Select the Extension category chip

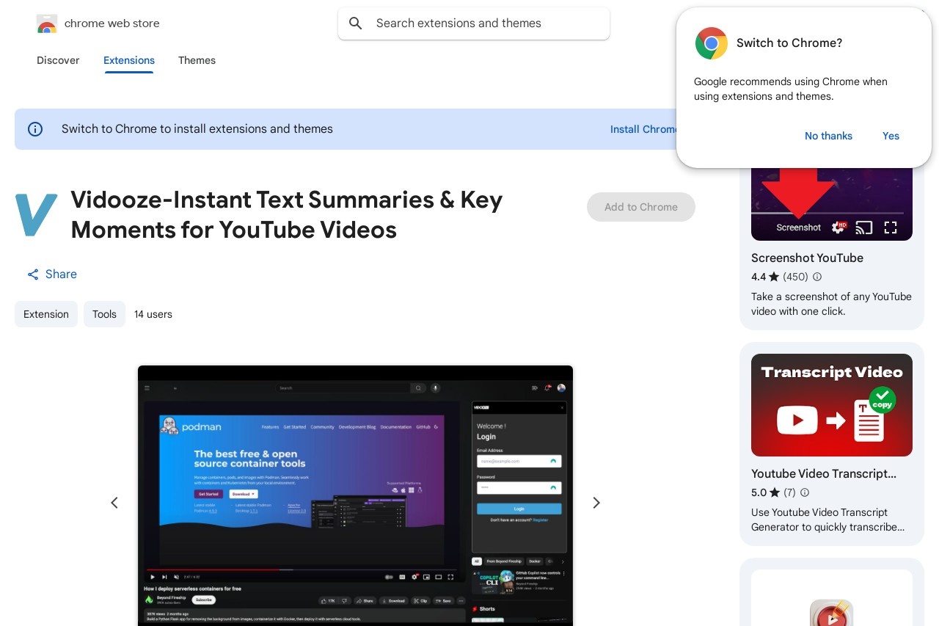coord(46,314)
